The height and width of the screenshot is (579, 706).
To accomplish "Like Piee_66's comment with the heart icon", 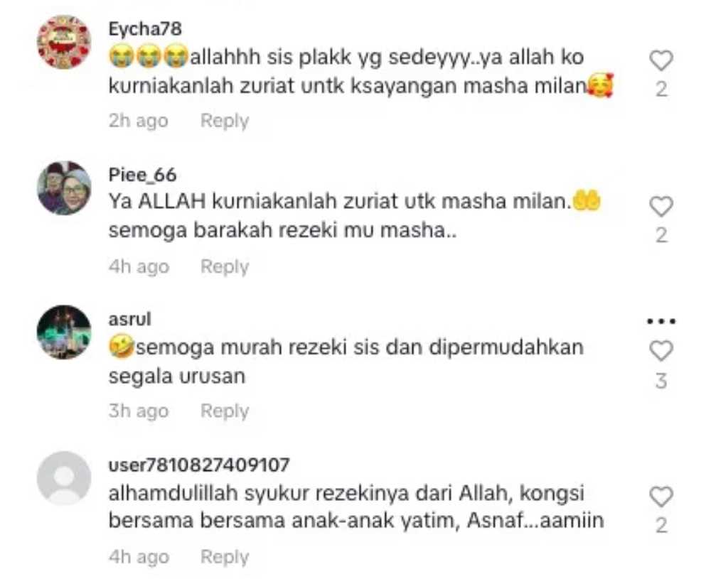I will click(x=660, y=207).
